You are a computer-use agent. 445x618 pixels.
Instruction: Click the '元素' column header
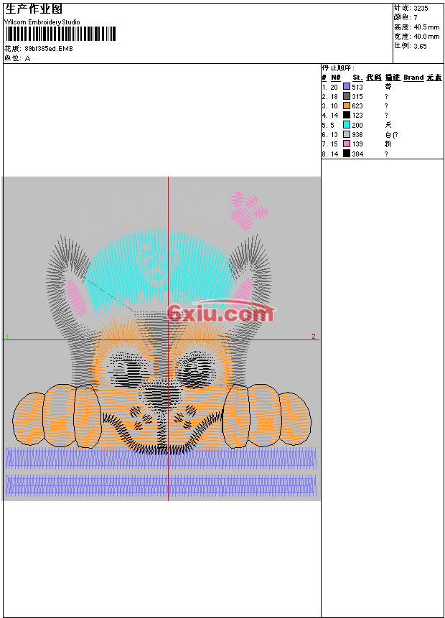click(434, 78)
